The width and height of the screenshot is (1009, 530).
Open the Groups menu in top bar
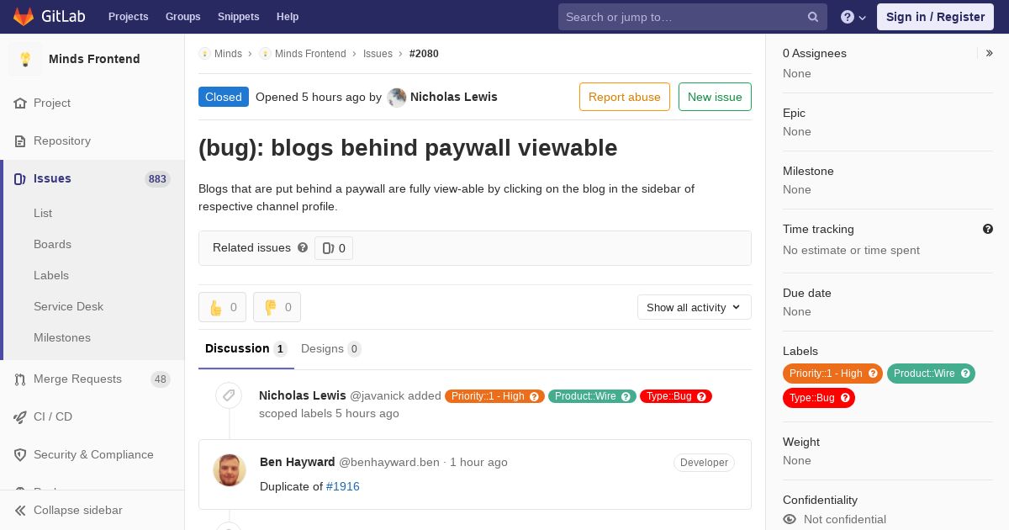tap(183, 17)
